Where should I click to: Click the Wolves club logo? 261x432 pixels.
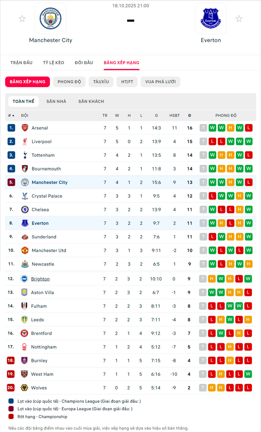point(24,388)
